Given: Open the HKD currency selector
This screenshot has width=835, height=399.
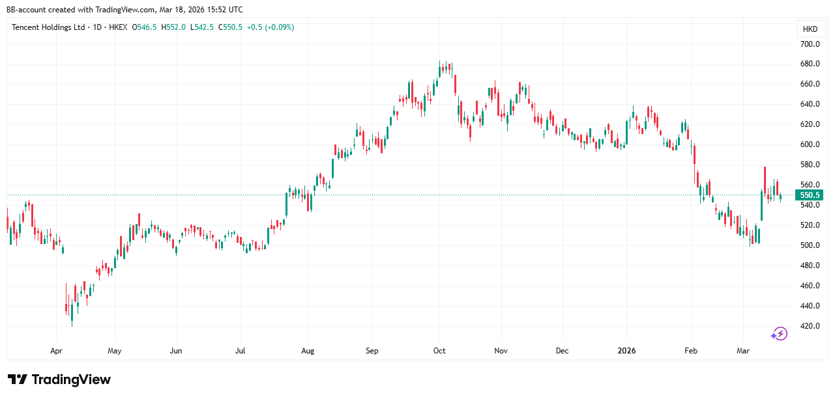Looking at the screenshot, I should [x=810, y=29].
